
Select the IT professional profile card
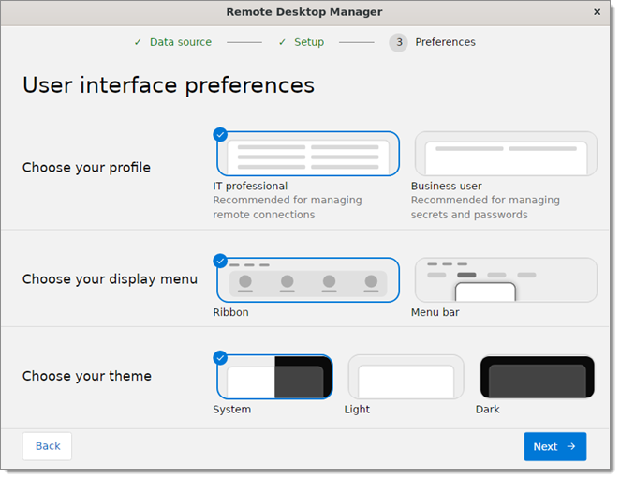pos(308,154)
